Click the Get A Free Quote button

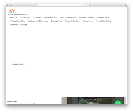pyautogui.click(x=18, y=64)
